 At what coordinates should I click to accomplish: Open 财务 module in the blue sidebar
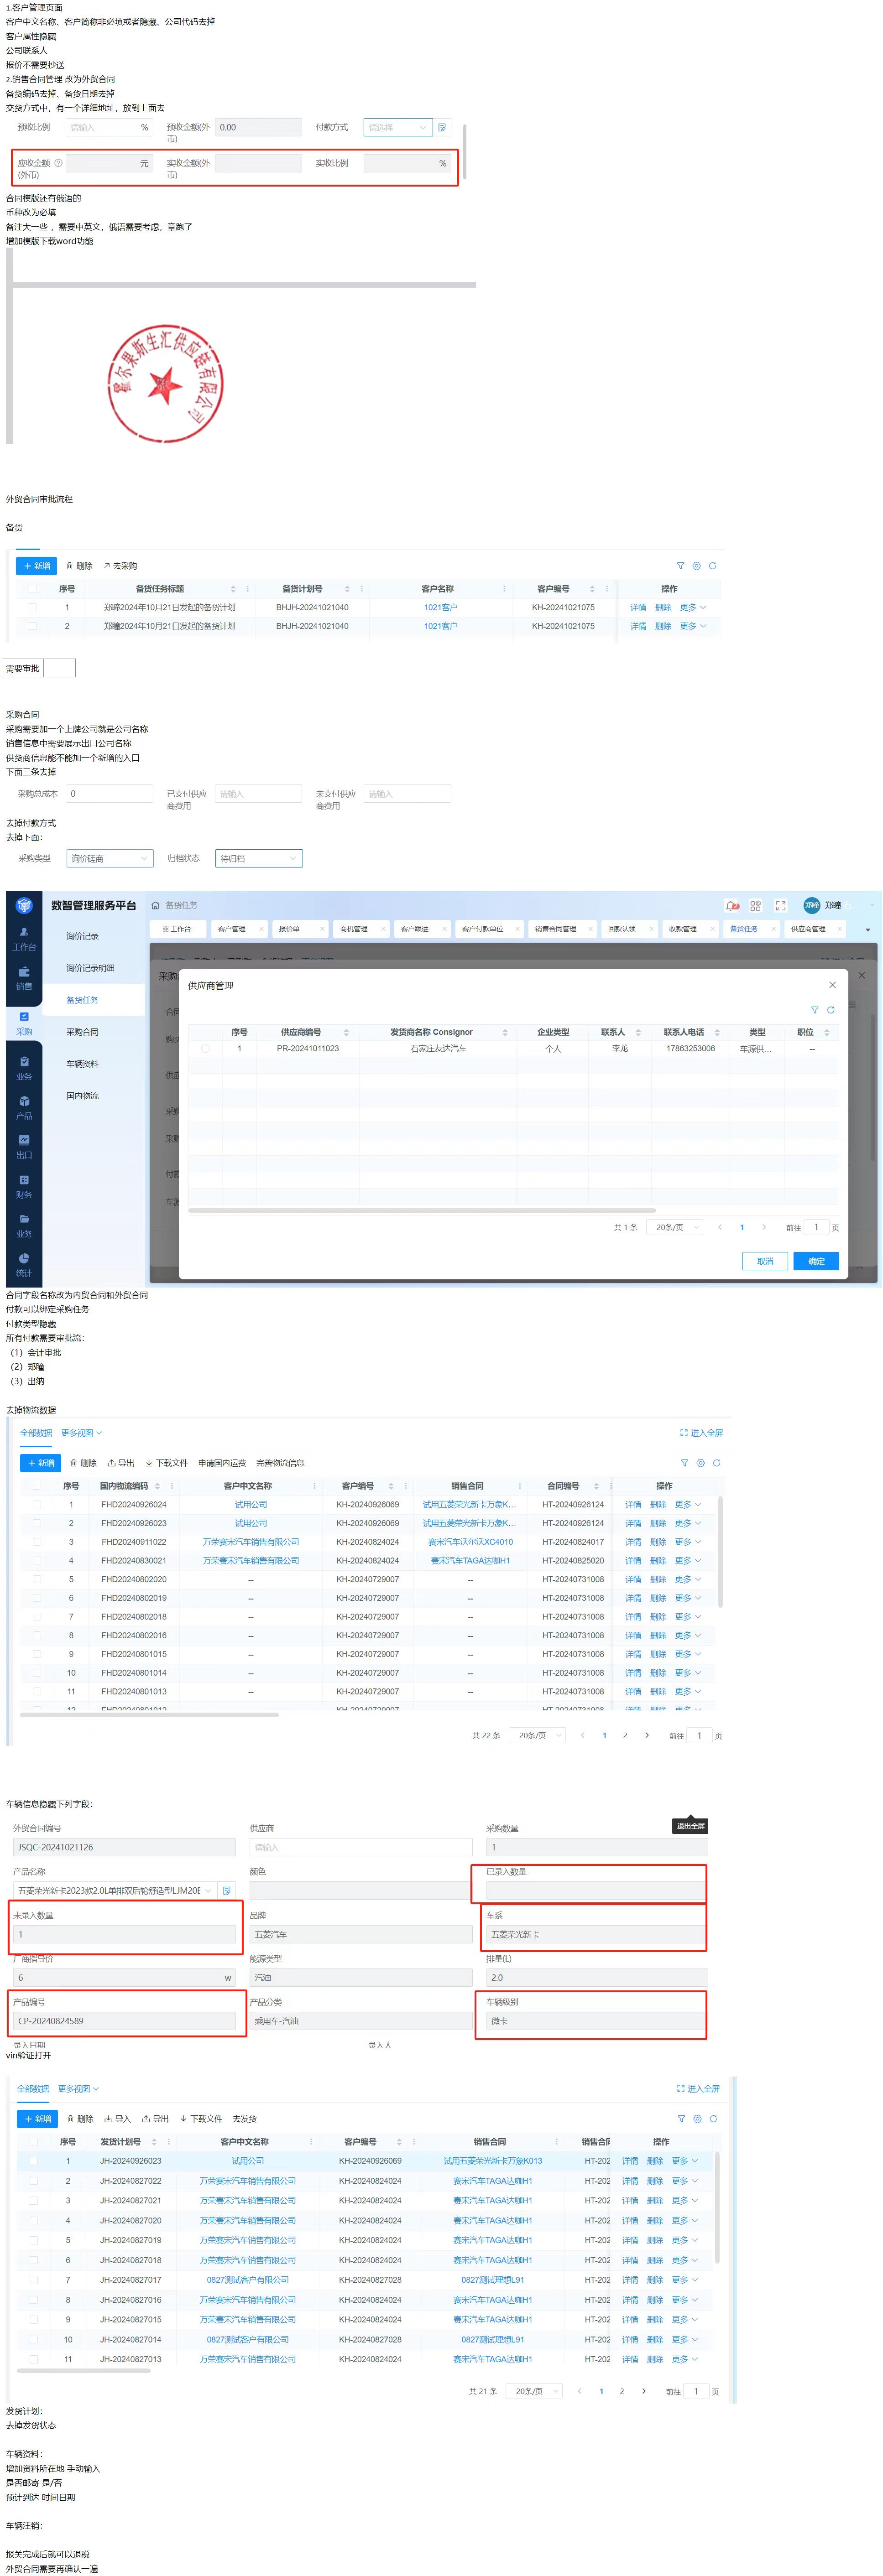pyautogui.click(x=24, y=1187)
